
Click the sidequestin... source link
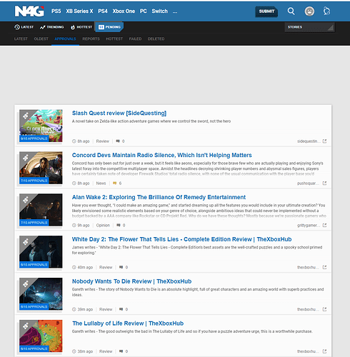click(309, 141)
